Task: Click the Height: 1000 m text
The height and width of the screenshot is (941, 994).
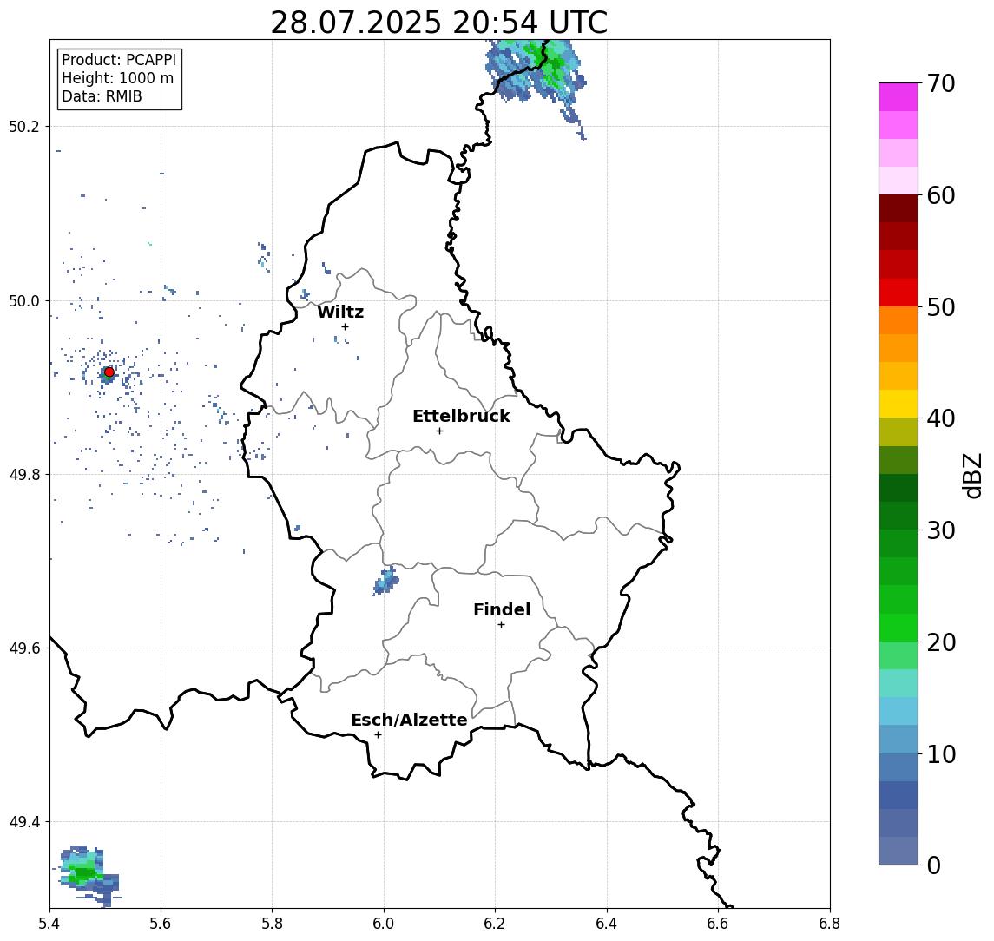Action: coord(117,78)
